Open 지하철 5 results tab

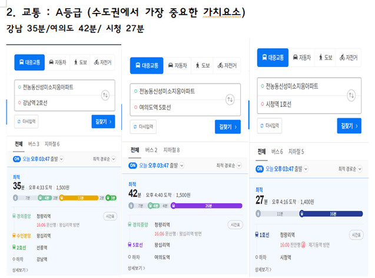click(x=296, y=152)
